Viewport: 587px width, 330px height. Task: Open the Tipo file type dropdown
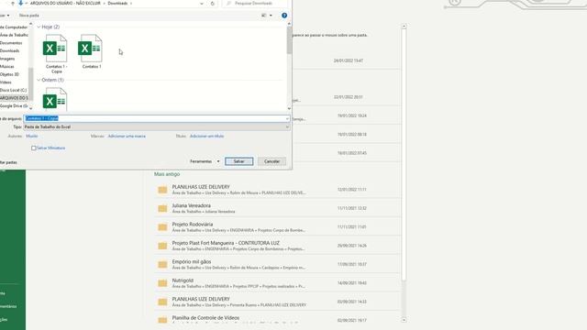click(157, 127)
